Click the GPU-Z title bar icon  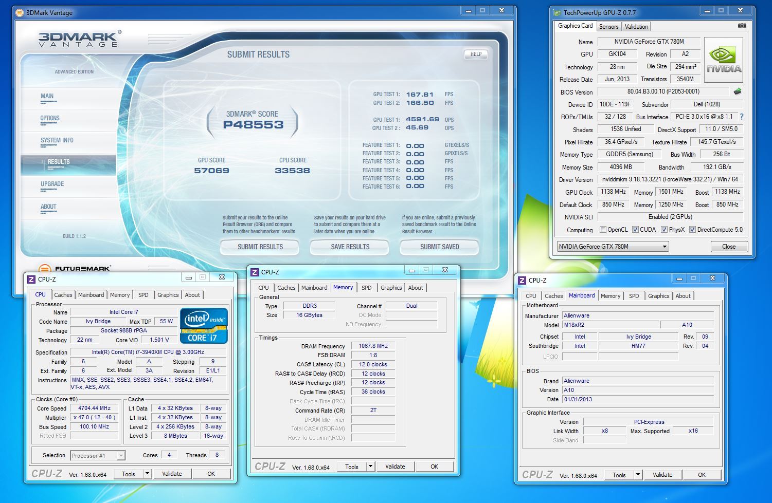[x=556, y=12]
